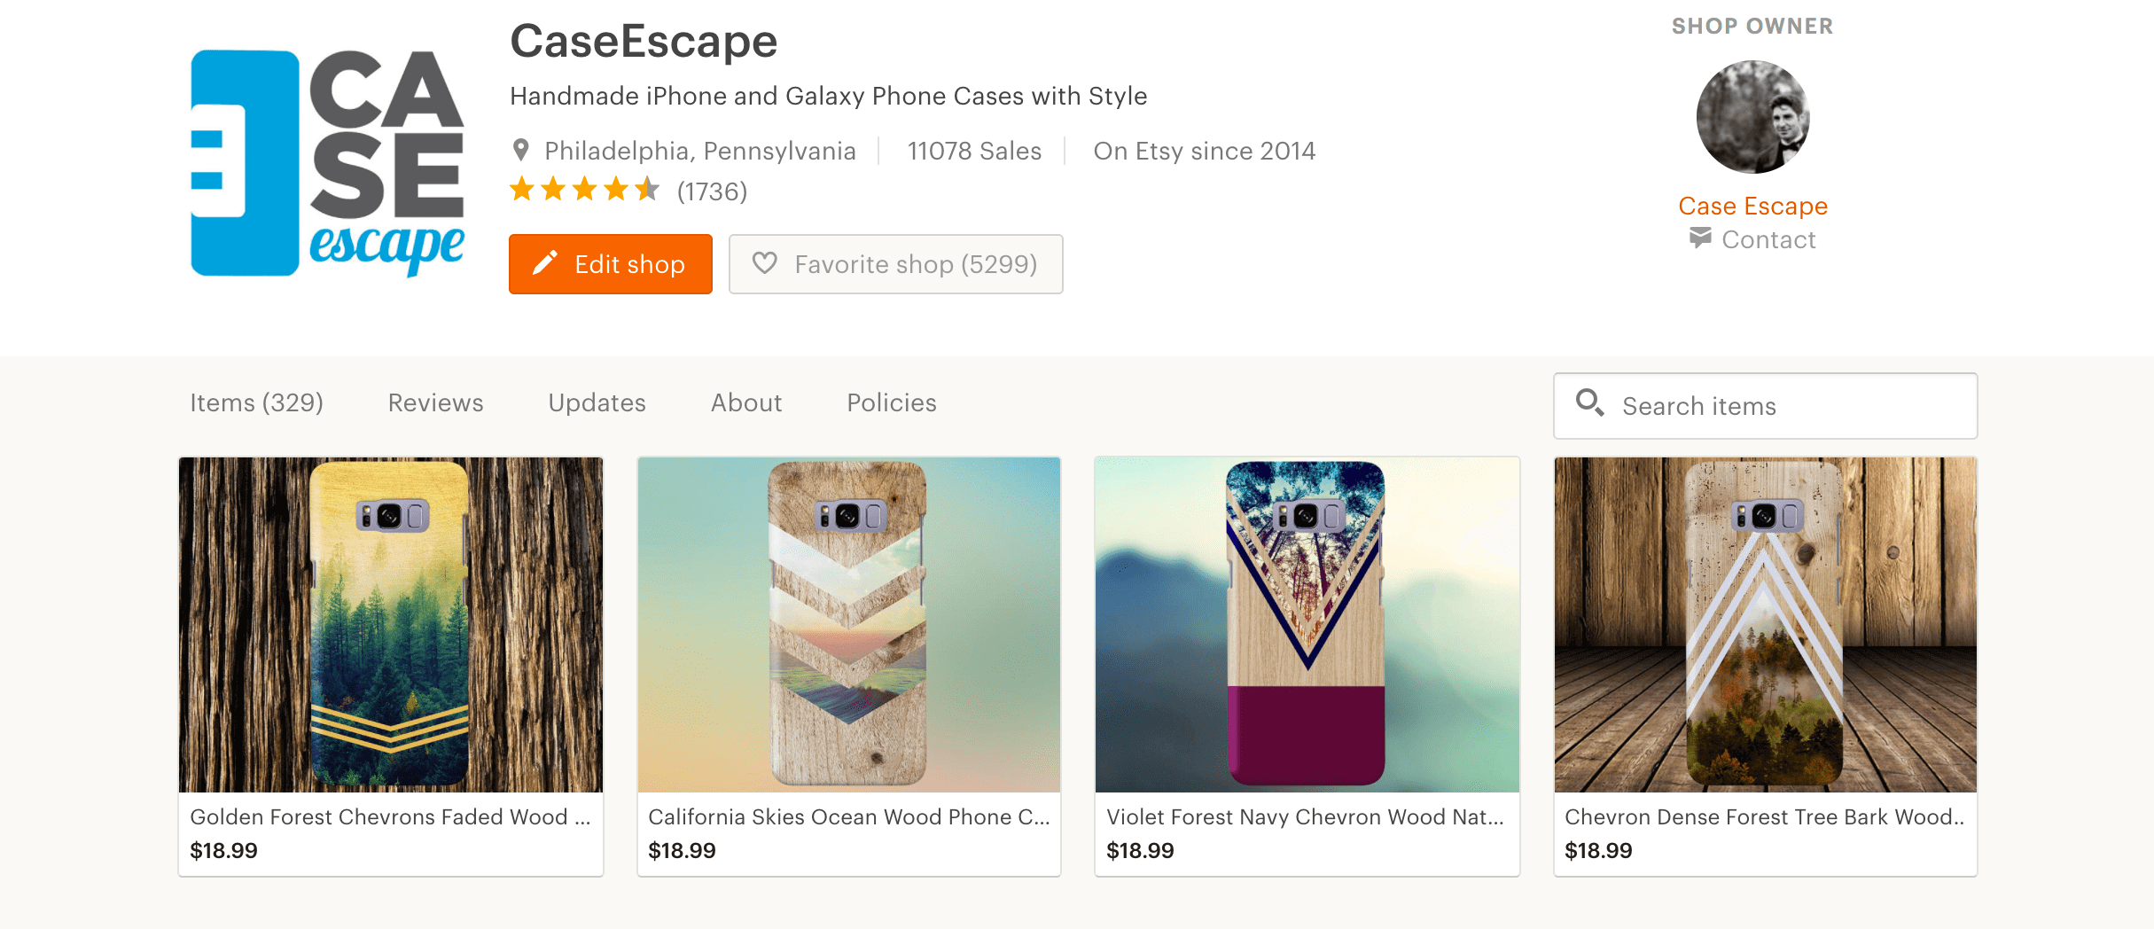Viewport: 2154px width, 929px height.
Task: Toggle Favorite shop (5299) on
Action: pyautogui.click(x=896, y=263)
